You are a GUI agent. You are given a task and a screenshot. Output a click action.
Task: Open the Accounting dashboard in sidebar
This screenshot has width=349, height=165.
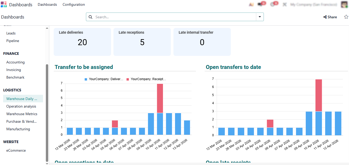coord(15,62)
